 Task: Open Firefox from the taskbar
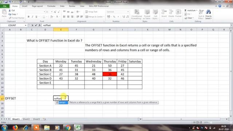pyautogui.click(x=15, y=128)
